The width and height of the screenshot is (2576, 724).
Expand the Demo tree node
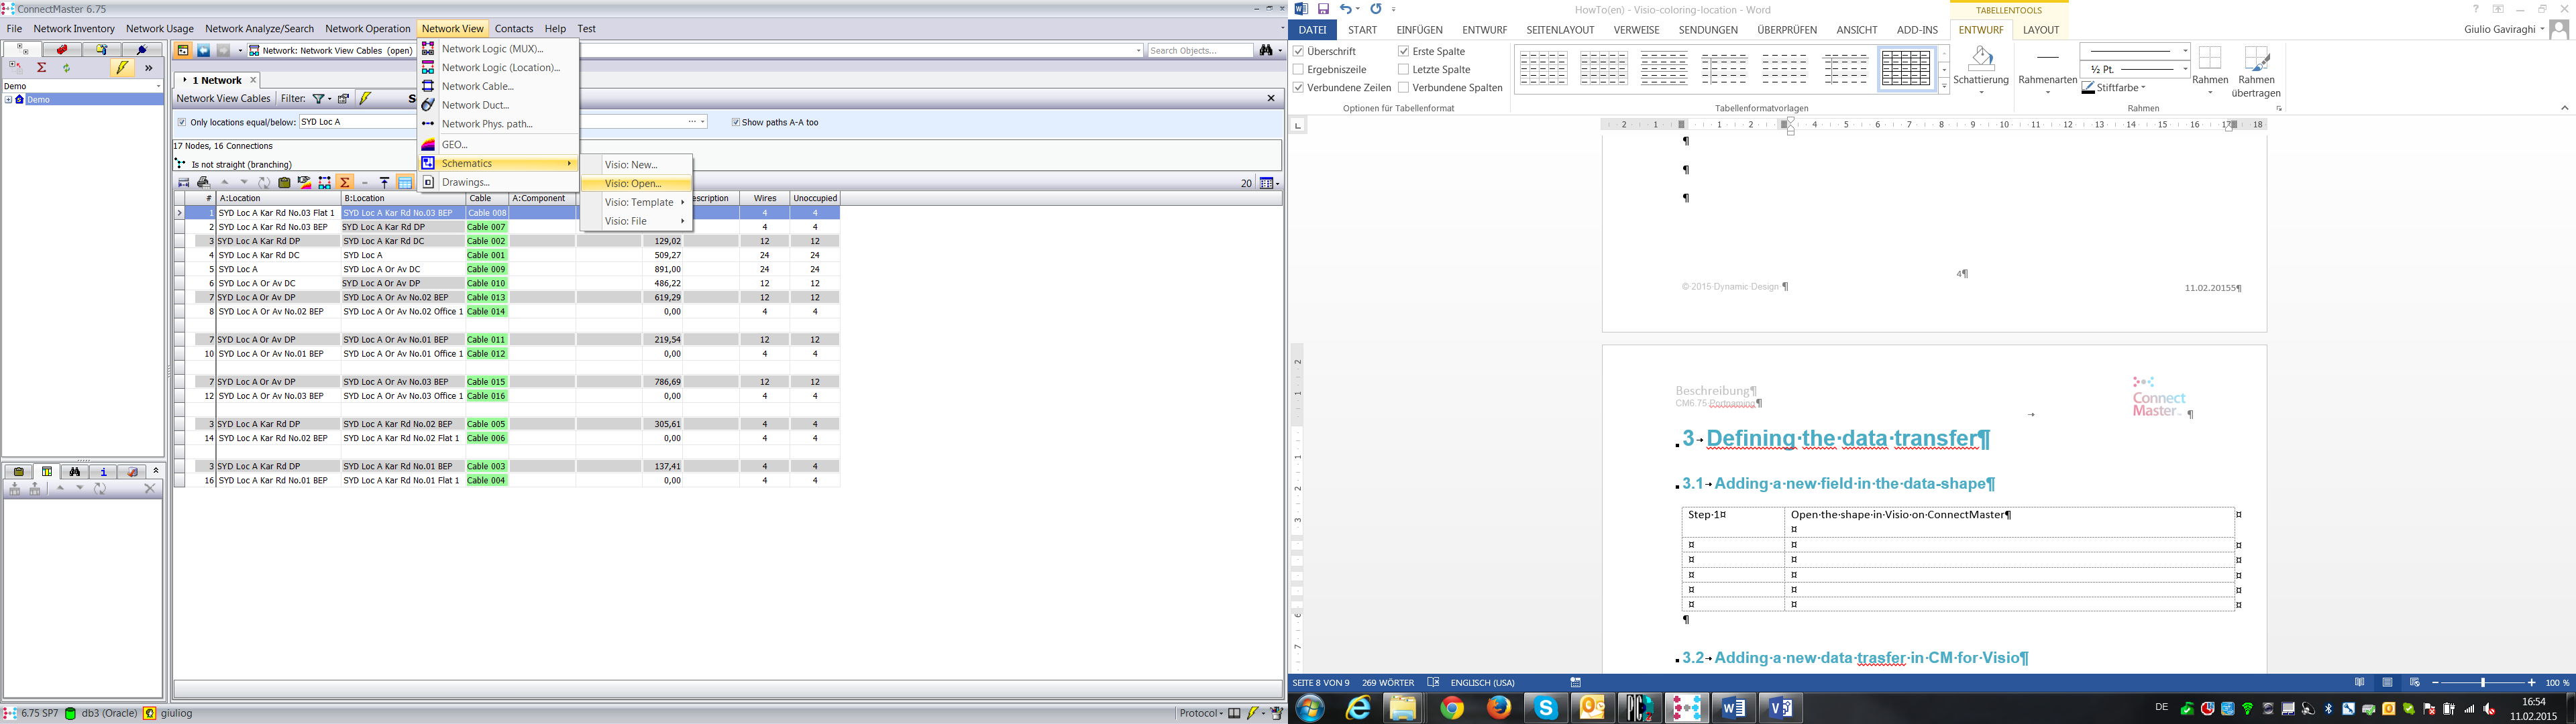9,100
